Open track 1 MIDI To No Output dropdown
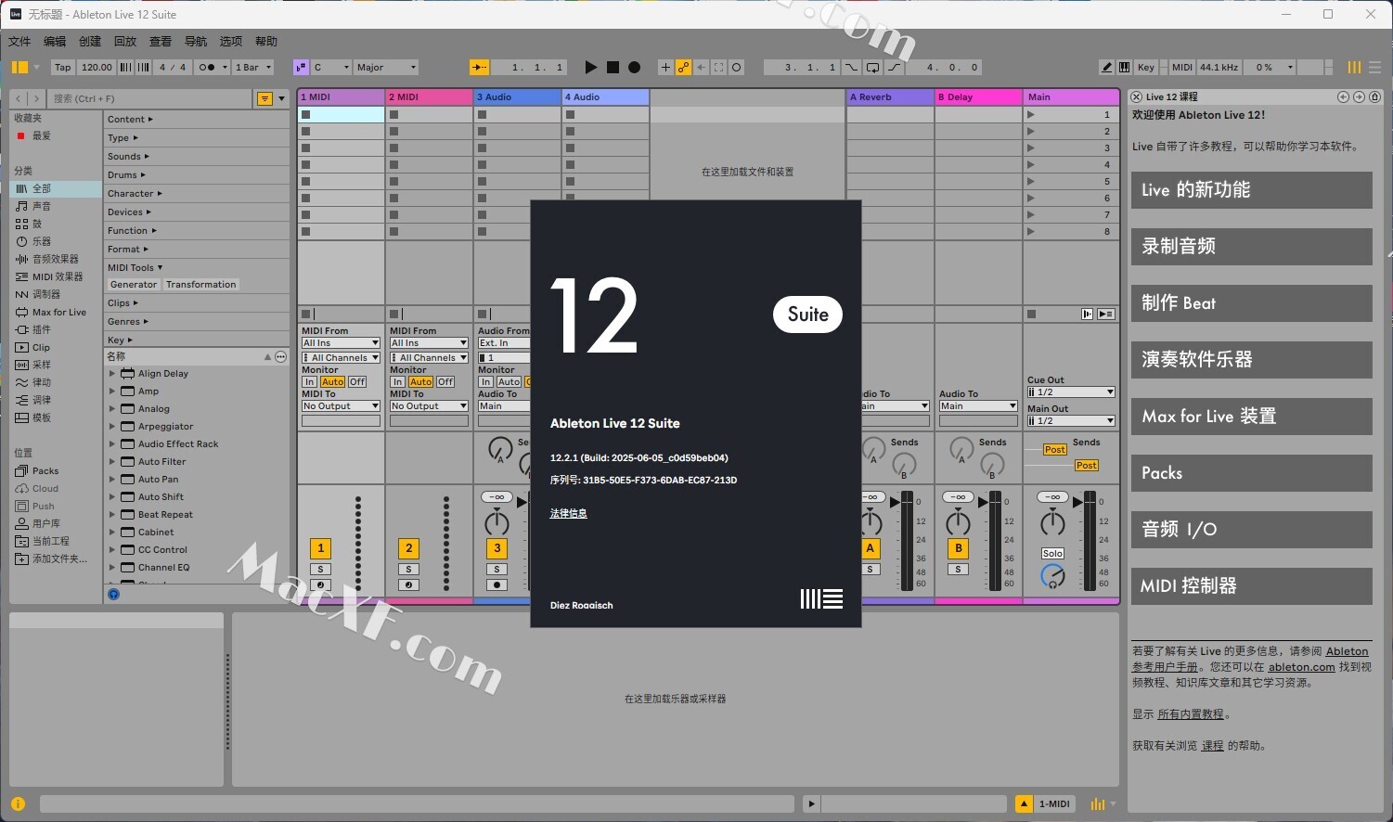The height and width of the screenshot is (822, 1393). (341, 406)
